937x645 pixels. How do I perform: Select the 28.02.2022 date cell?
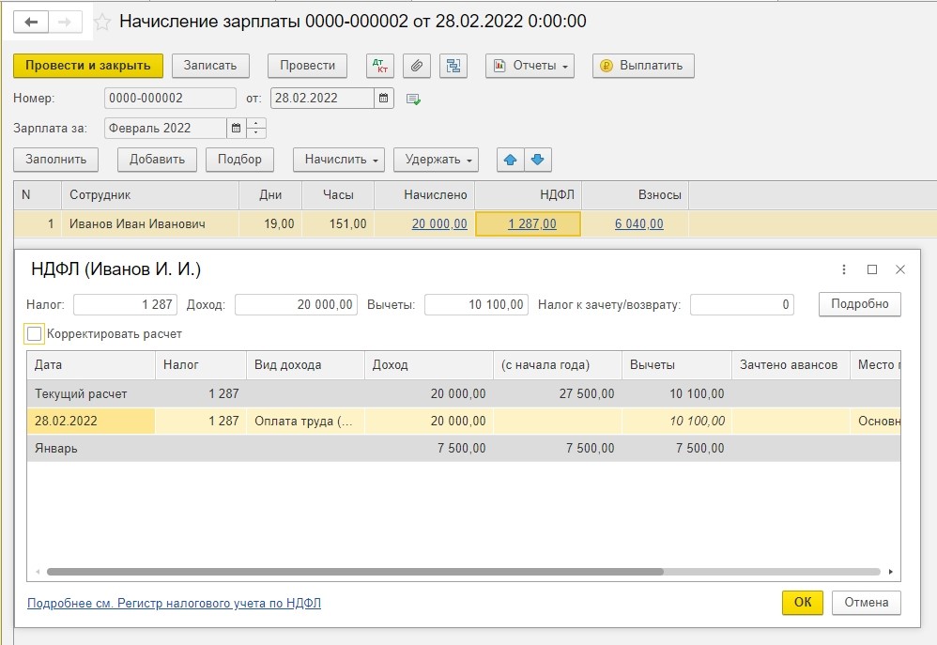[x=91, y=421]
